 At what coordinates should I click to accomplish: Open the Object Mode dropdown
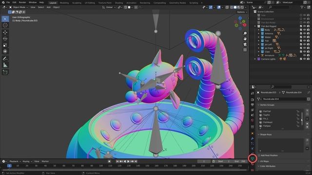(19, 7)
